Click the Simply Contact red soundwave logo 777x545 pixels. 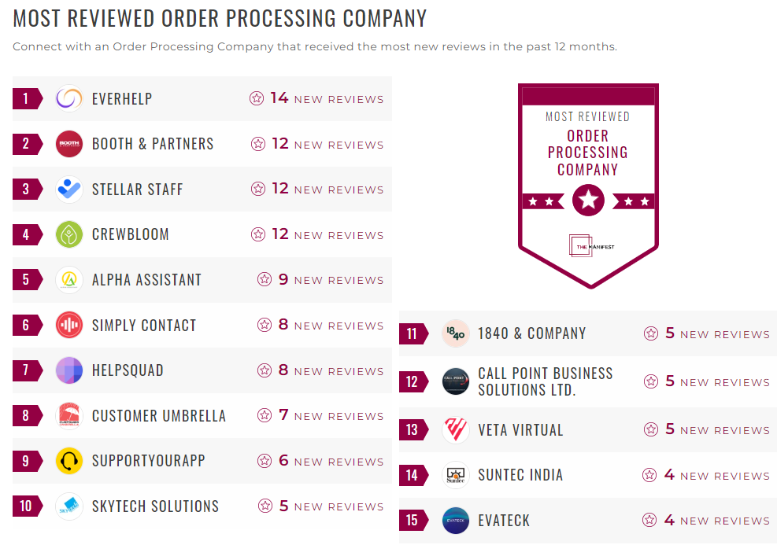click(x=69, y=326)
